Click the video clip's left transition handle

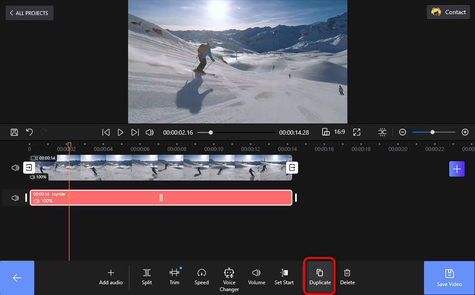(x=29, y=168)
